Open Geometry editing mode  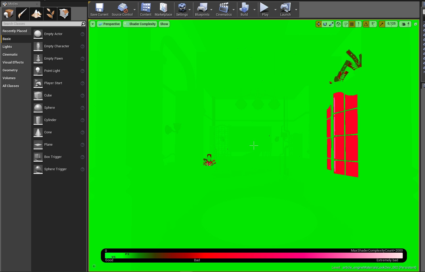(x=64, y=14)
